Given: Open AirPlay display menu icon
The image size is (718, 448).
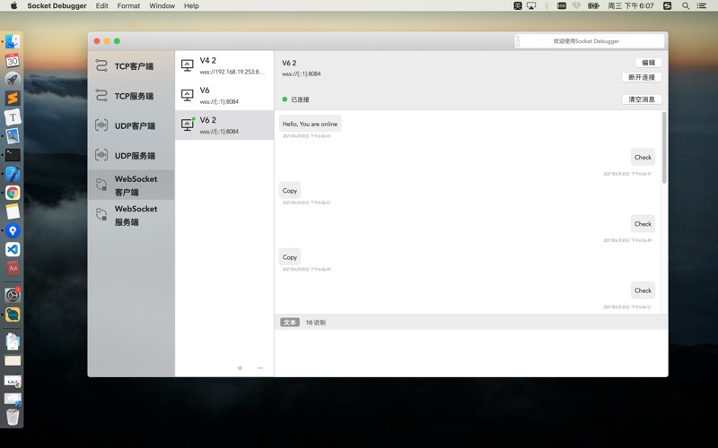Looking at the screenshot, I should click(531, 6).
